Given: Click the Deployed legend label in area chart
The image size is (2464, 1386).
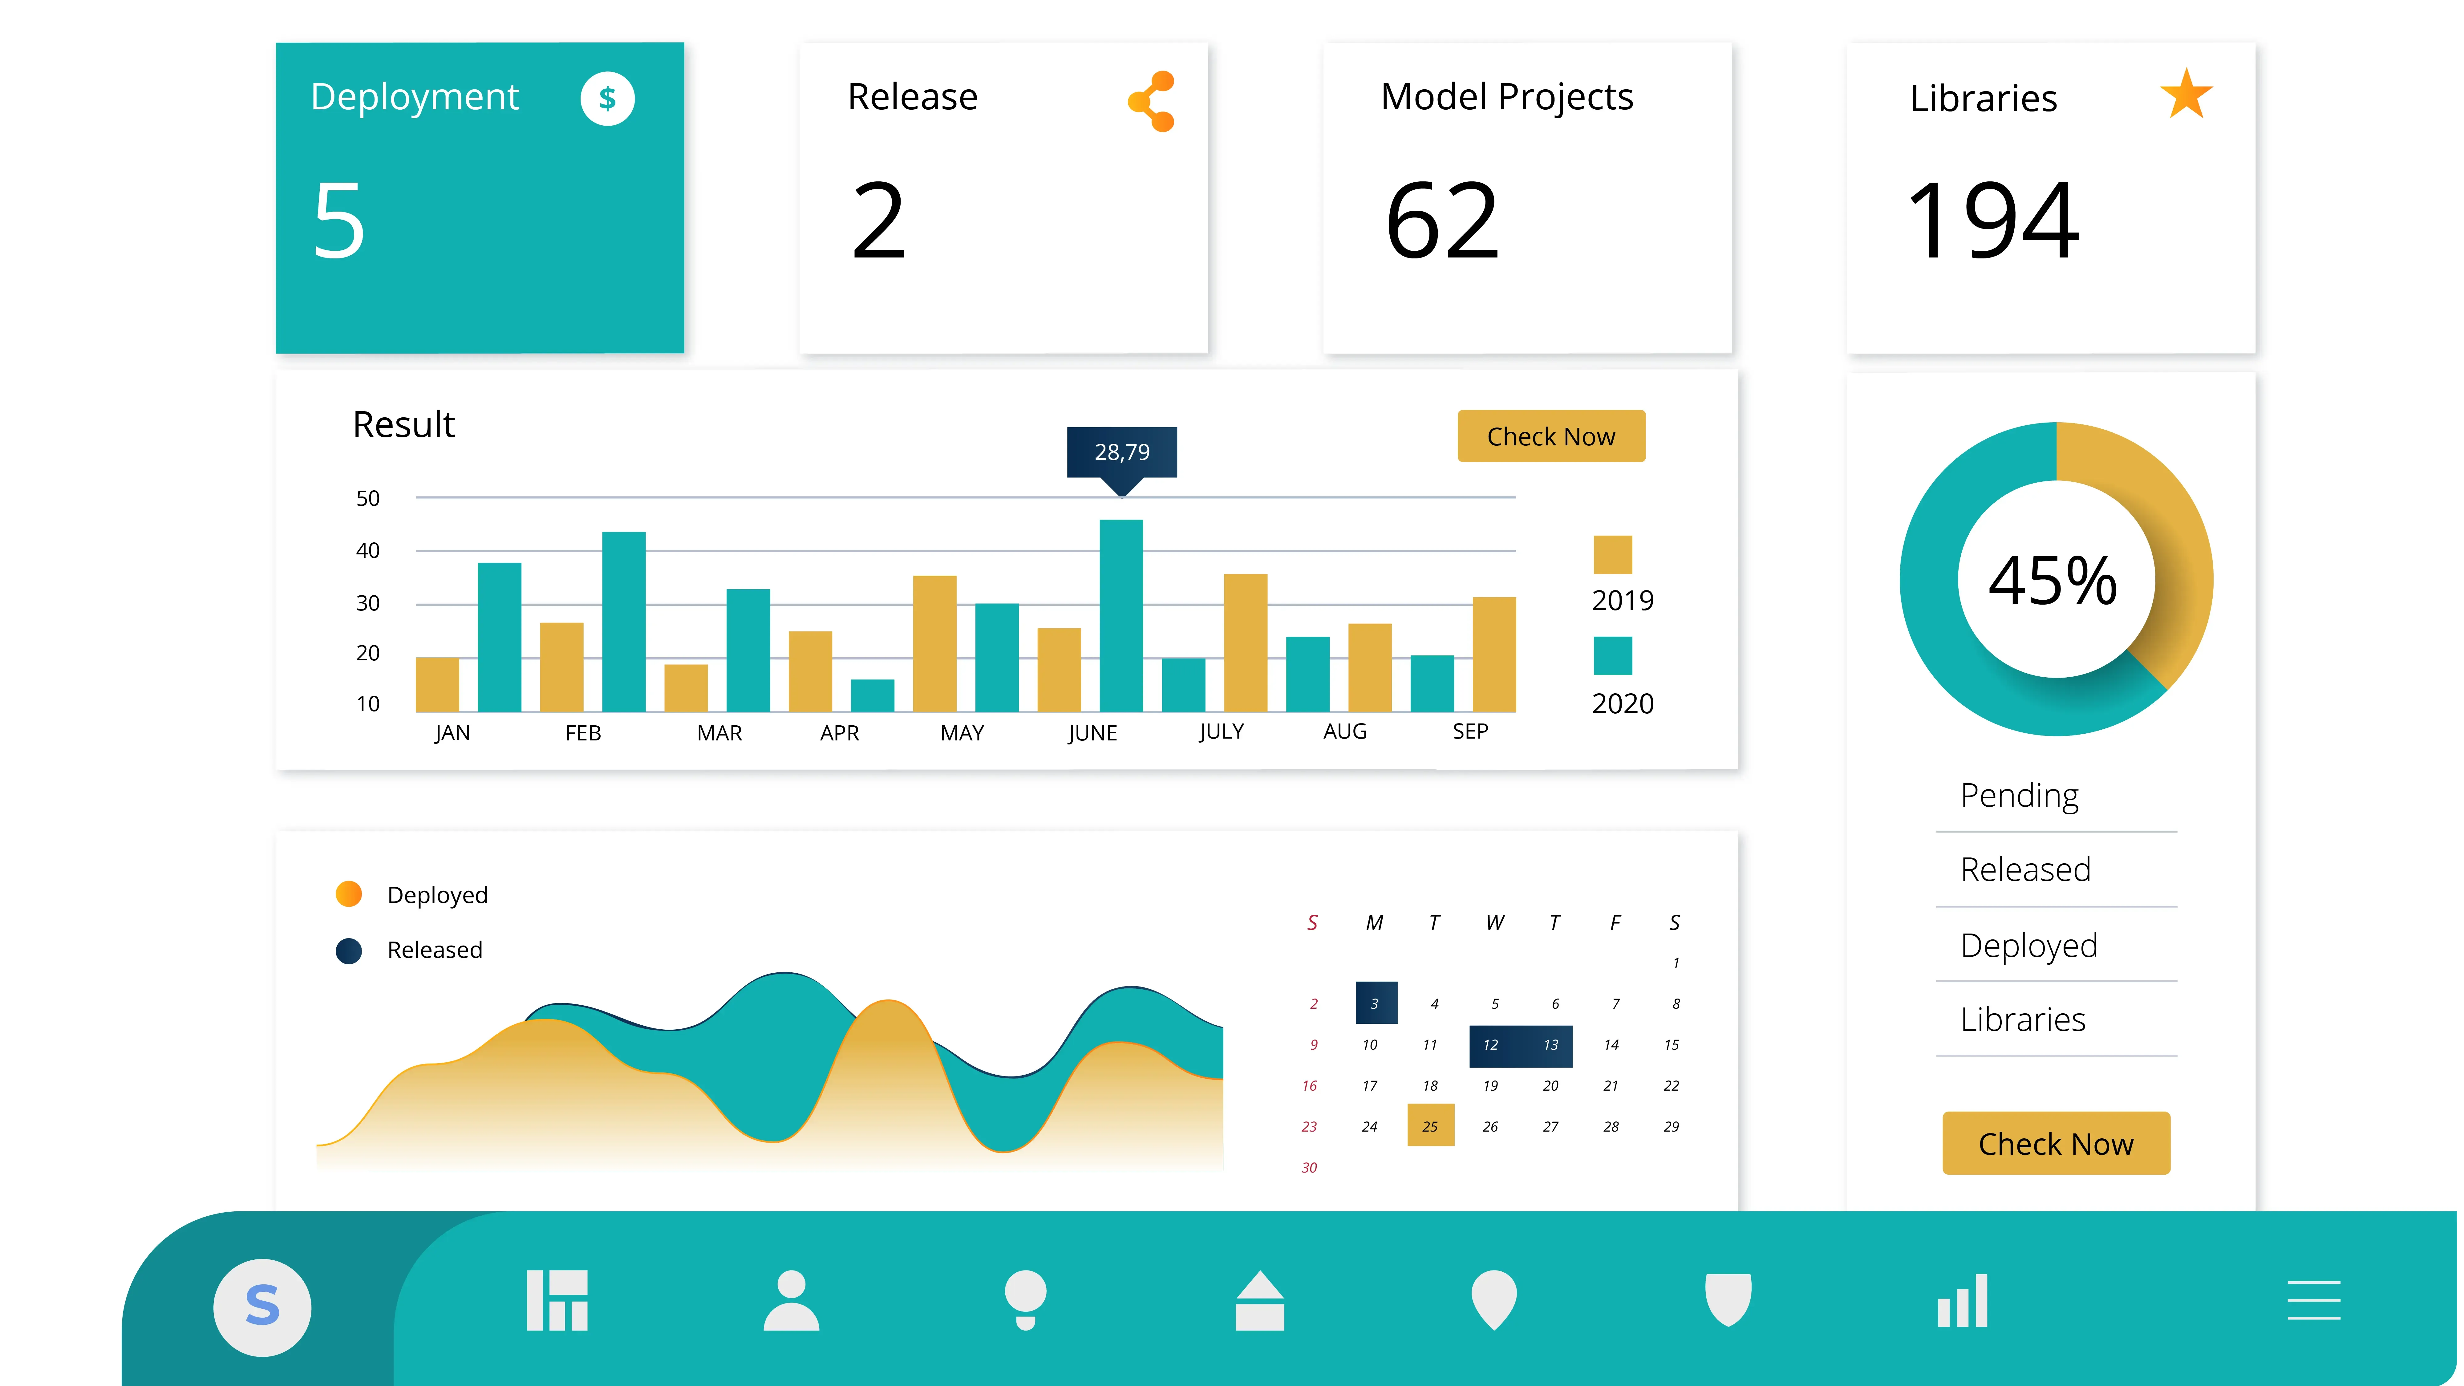Looking at the screenshot, I should coord(437,895).
